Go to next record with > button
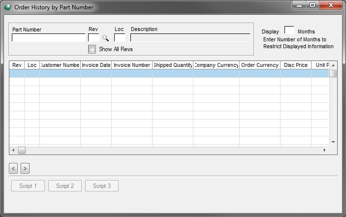The image size is (346, 217). point(25,168)
